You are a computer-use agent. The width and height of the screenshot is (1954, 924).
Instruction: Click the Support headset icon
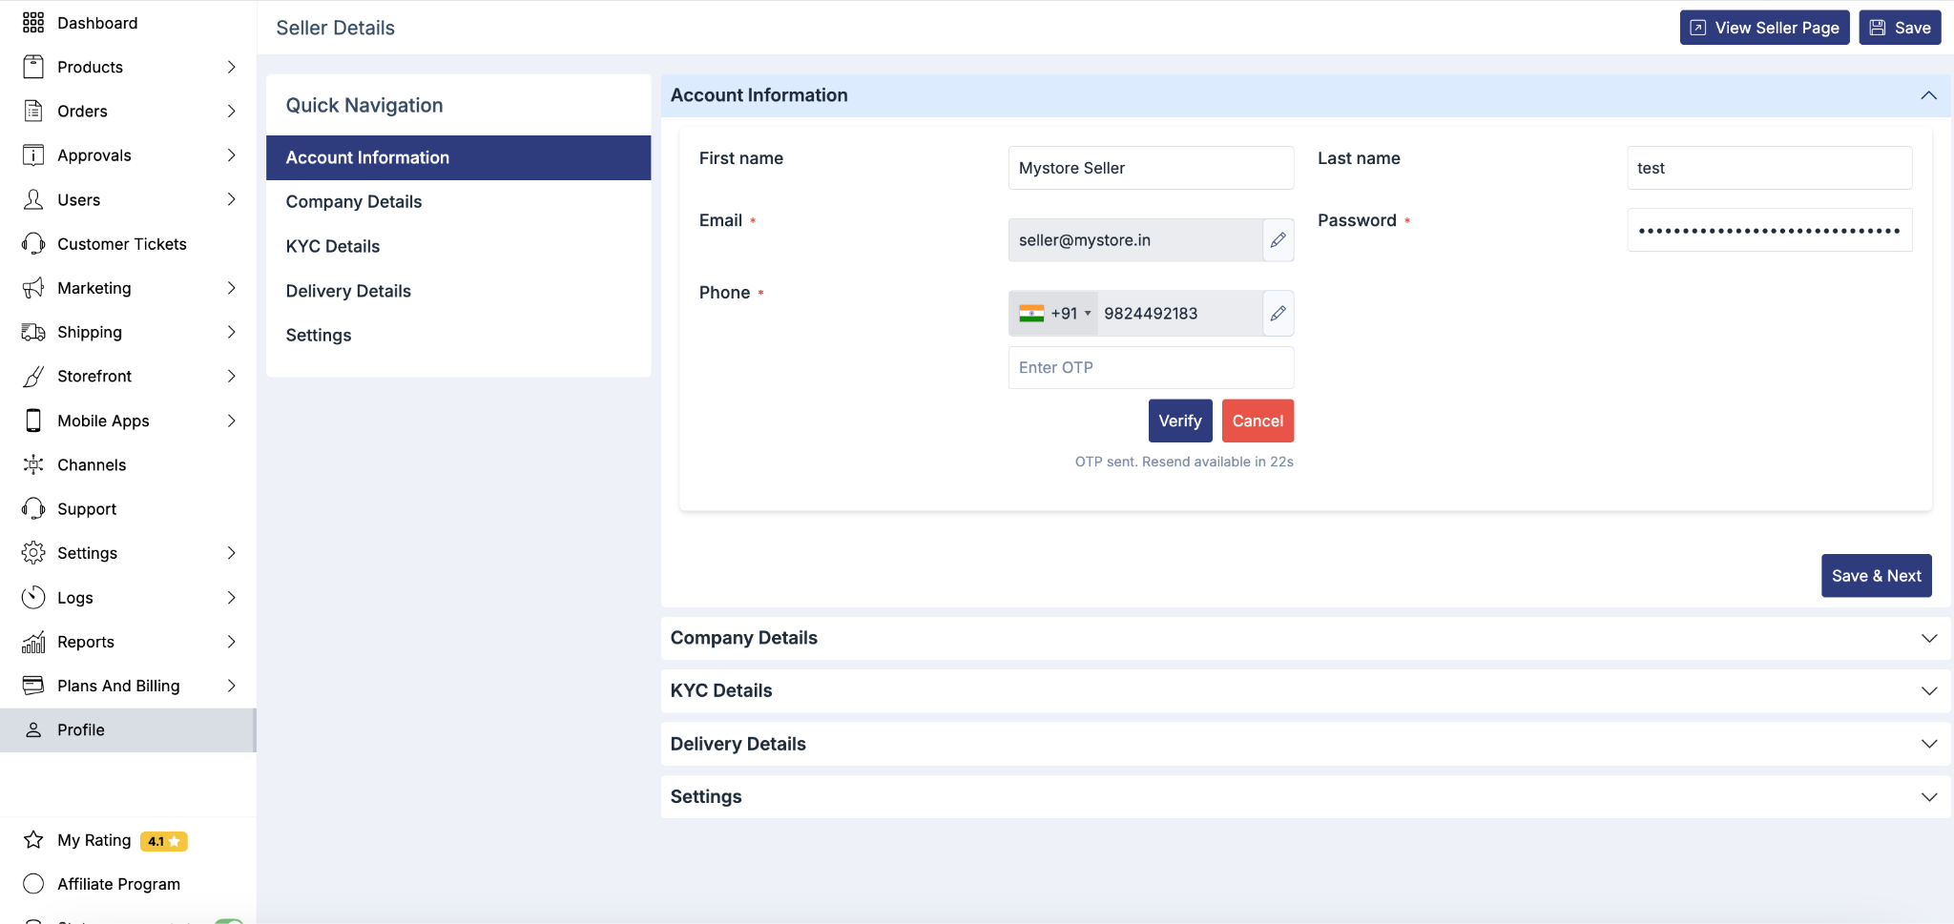click(33, 509)
